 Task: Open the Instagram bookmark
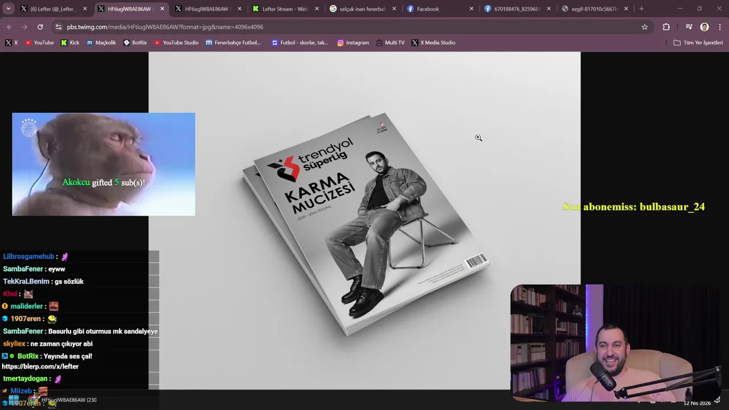point(353,43)
